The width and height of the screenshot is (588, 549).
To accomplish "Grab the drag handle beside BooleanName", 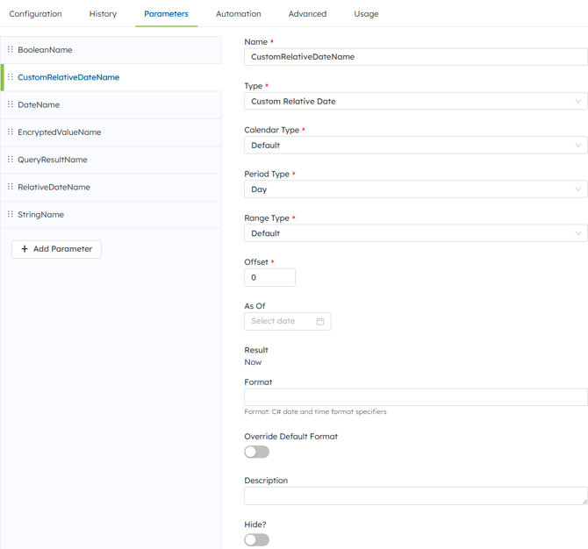I will (x=11, y=49).
